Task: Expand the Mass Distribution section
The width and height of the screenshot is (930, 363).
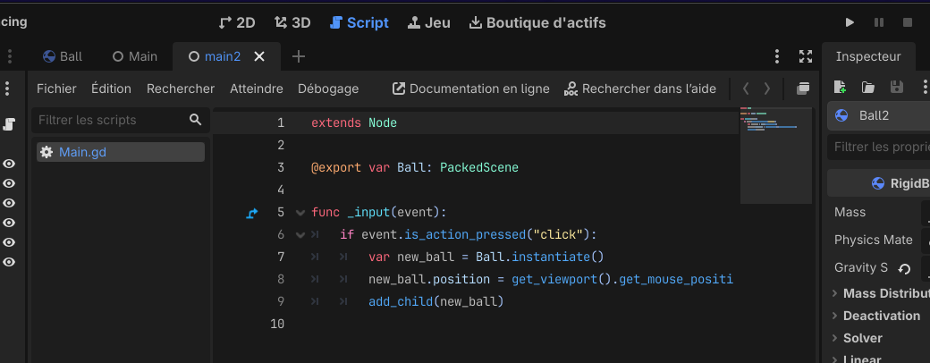Action: 882,293
